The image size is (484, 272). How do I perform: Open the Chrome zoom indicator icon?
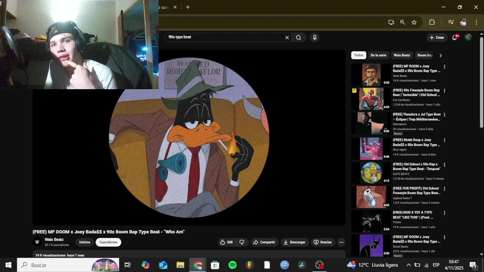(403, 22)
